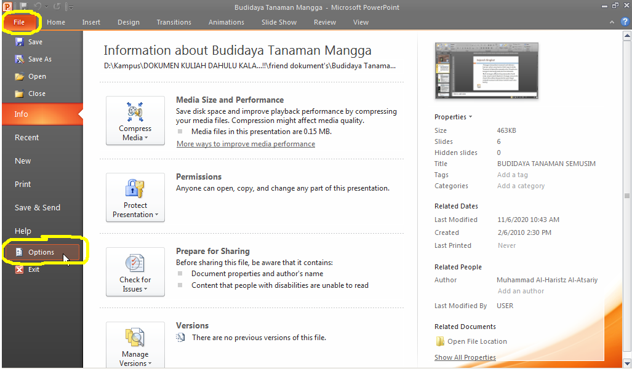Screen dimensions: 632x369
Task: Click the vertical scrollbar thumb grip
Action: pyautogui.click(x=626, y=196)
